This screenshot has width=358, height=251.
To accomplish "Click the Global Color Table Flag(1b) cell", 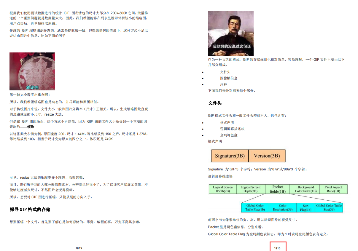I will click(255, 207).
